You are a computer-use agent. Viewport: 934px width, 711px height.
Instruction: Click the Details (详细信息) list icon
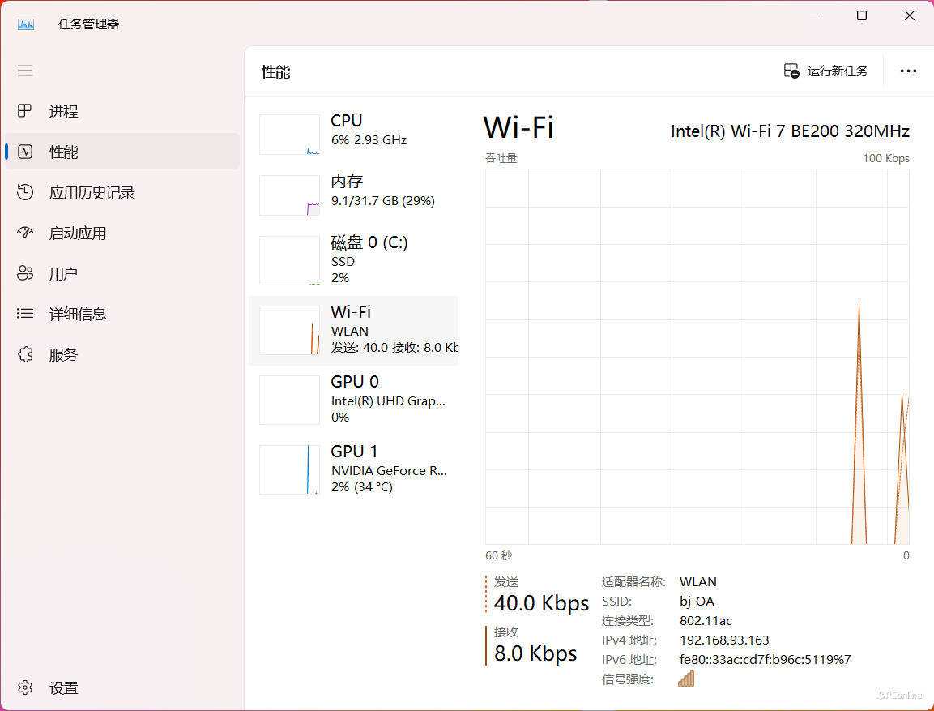coord(25,314)
